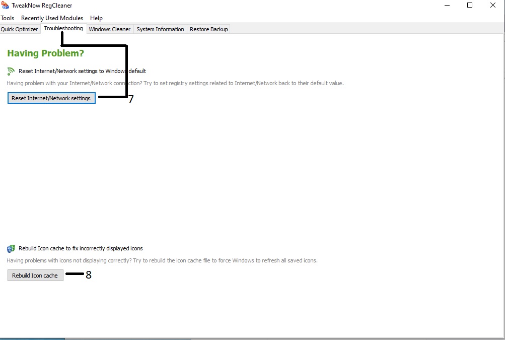Switch to the Windows Cleaner tab
This screenshot has height=340, width=505.
tap(110, 29)
